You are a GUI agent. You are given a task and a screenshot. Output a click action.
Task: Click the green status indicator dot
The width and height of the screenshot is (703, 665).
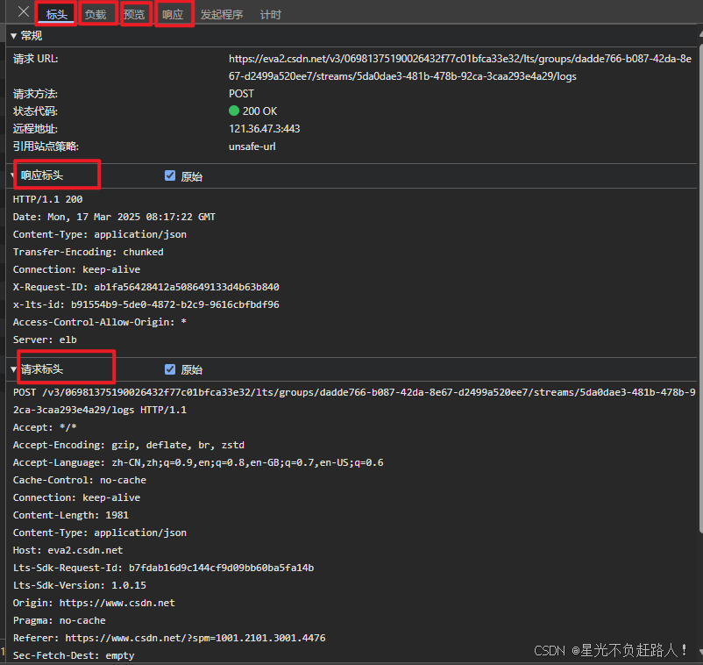coord(233,111)
